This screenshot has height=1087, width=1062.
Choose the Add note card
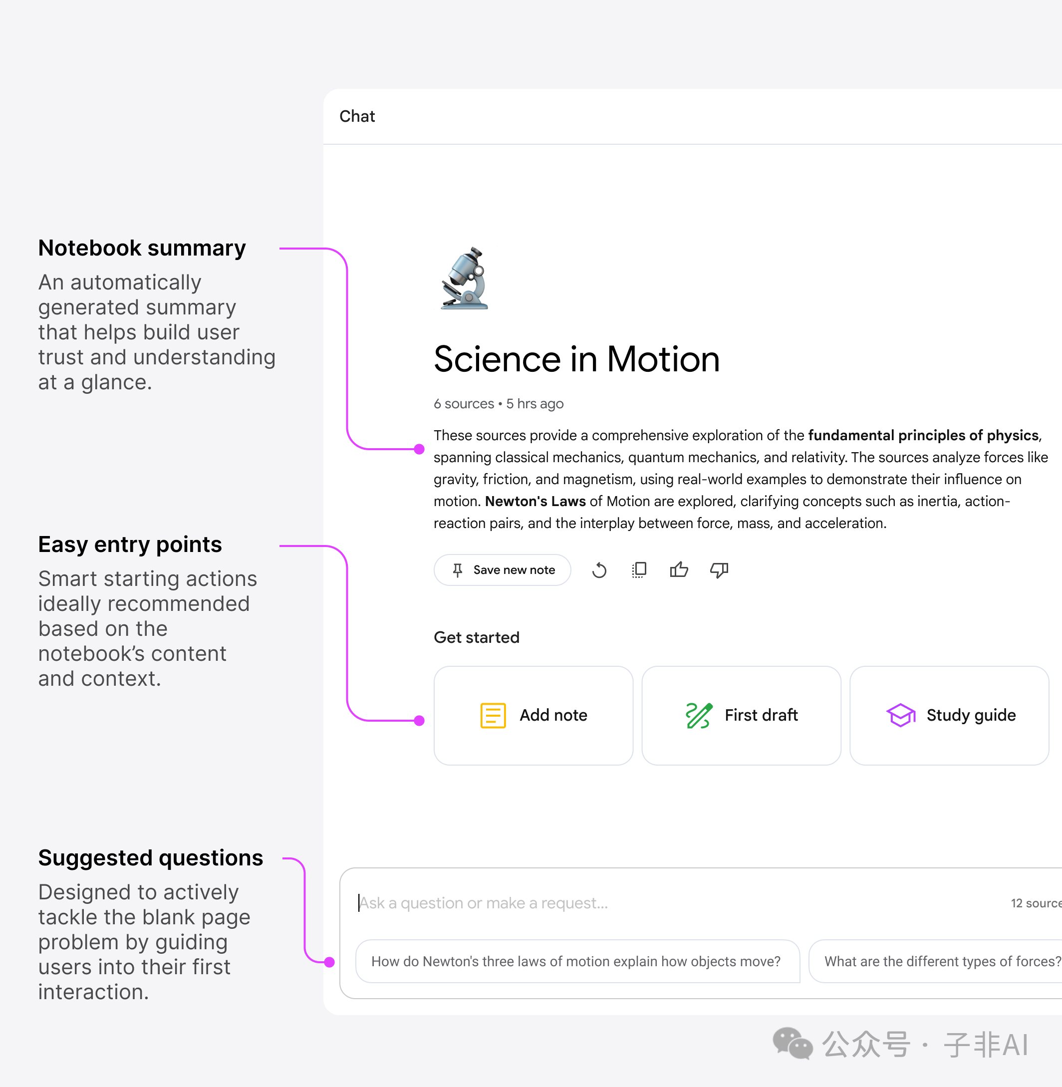click(533, 716)
